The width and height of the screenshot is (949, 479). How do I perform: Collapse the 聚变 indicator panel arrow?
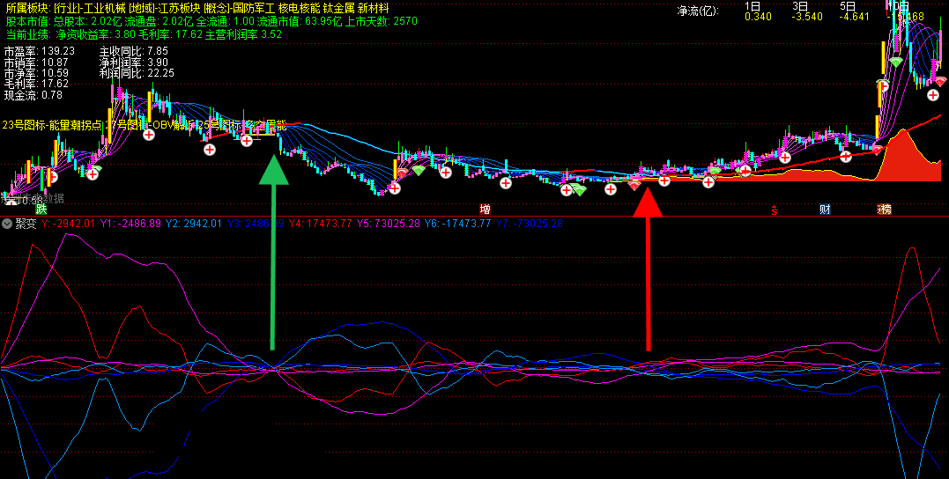(7, 224)
